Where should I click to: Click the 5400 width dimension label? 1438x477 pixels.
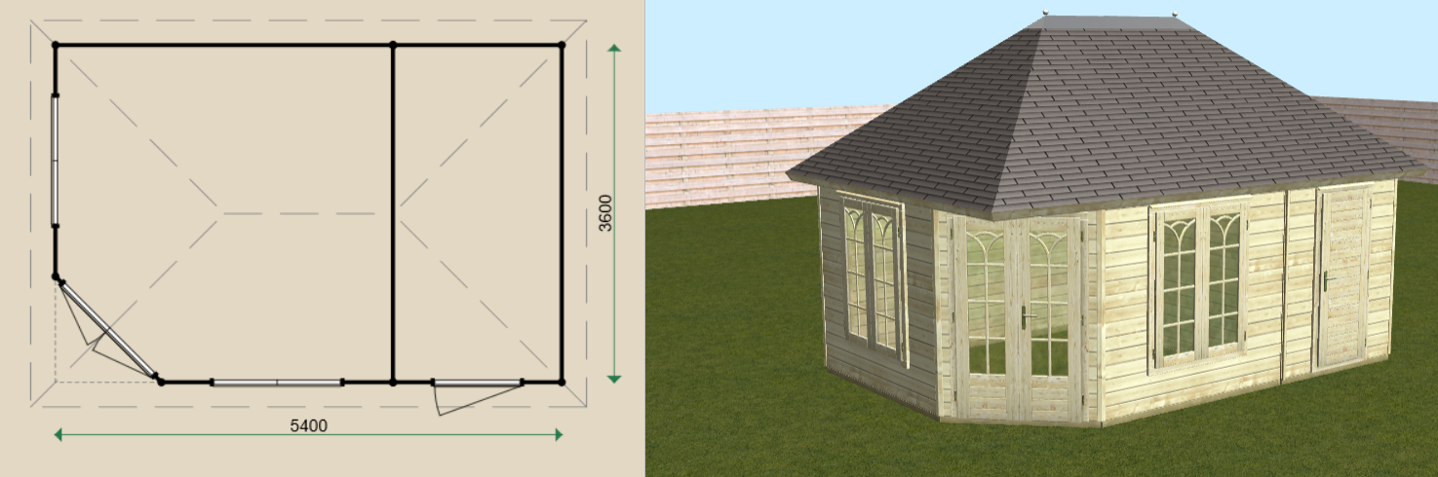tap(308, 424)
